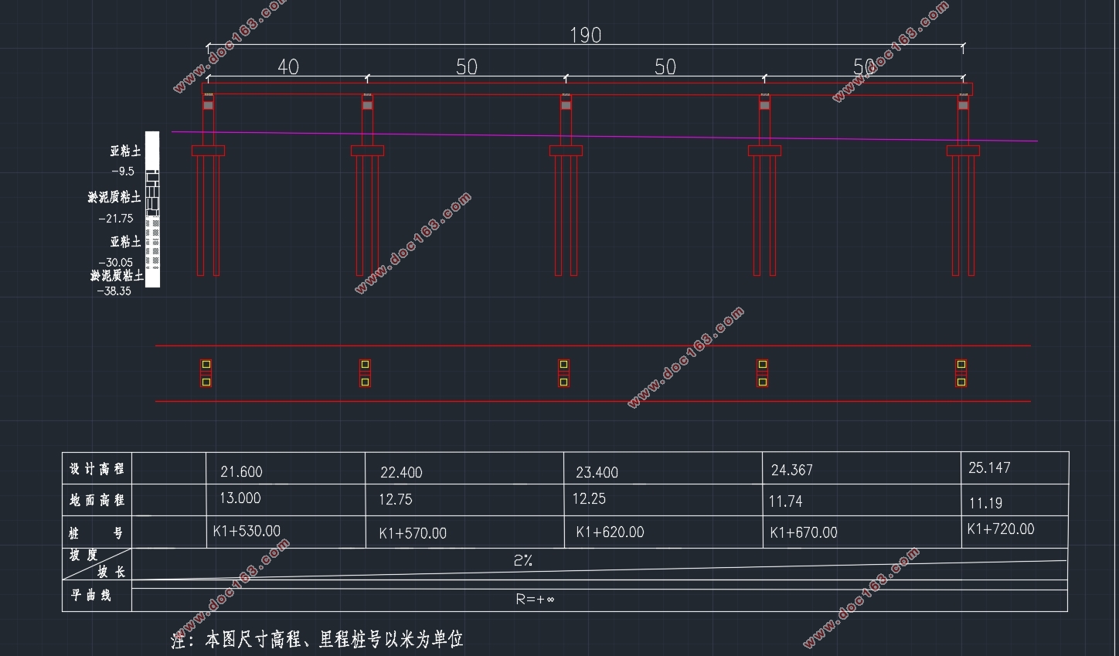Select station text K1+720.00

1001,529
